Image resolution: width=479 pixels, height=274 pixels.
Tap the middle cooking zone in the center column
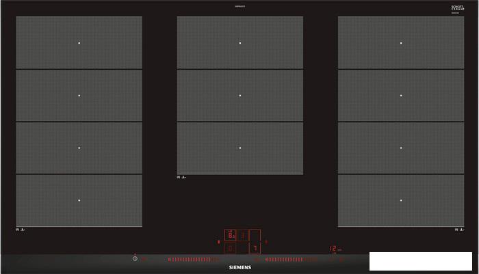[239, 95]
